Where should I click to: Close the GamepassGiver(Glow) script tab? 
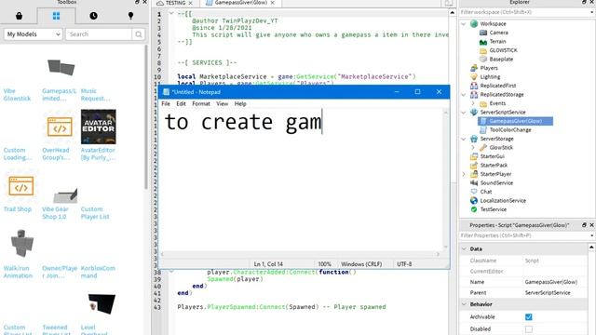click(x=273, y=3)
